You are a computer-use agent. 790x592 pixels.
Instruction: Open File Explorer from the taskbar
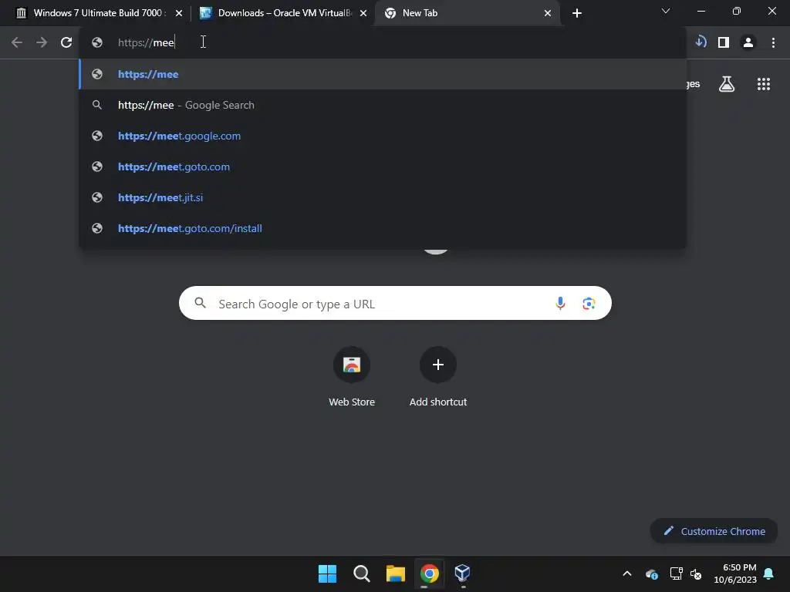396,573
